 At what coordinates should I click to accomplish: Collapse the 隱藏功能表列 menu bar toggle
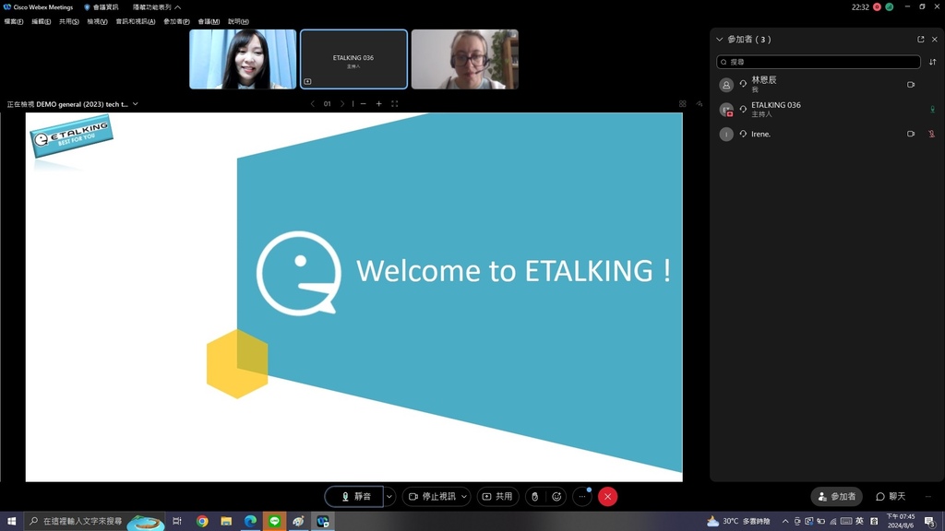pos(157,7)
